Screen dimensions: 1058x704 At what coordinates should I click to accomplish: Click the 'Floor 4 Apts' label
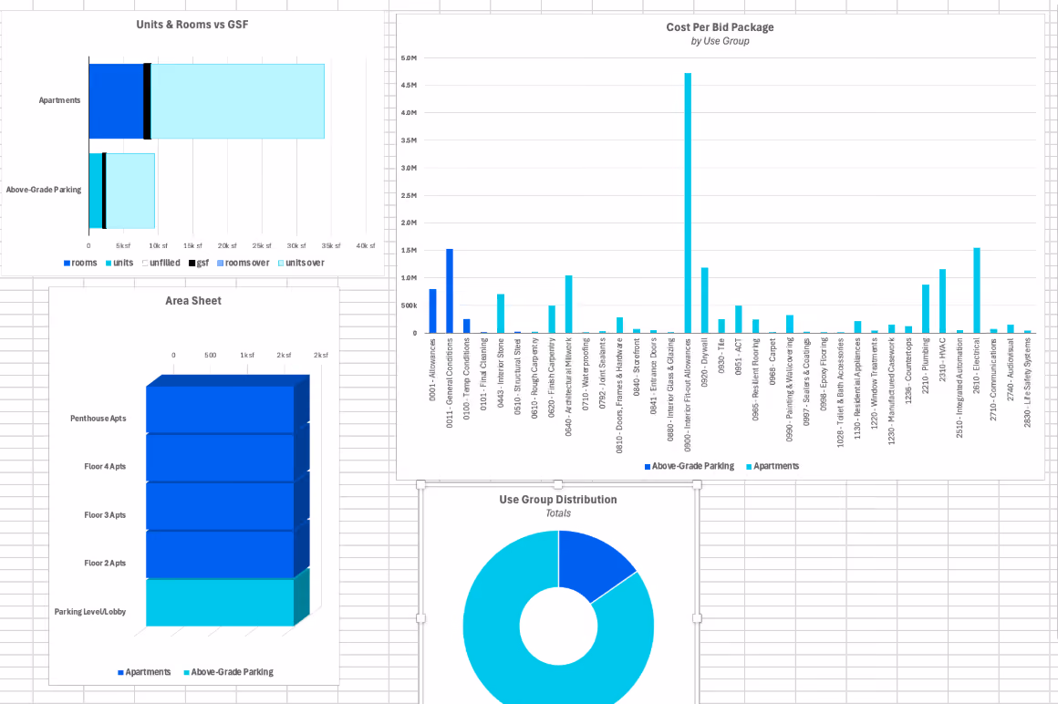pos(105,466)
